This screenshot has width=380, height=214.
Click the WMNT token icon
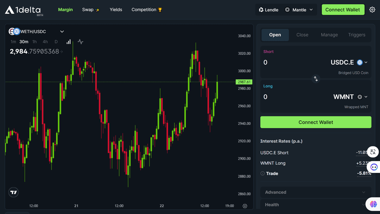(360, 97)
